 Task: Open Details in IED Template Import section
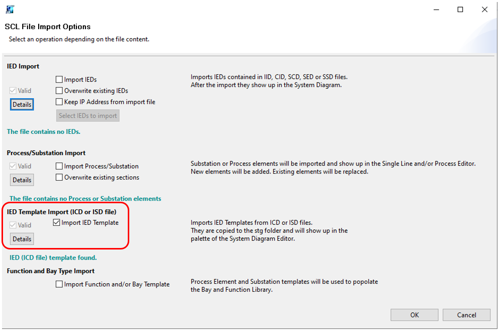[22, 239]
